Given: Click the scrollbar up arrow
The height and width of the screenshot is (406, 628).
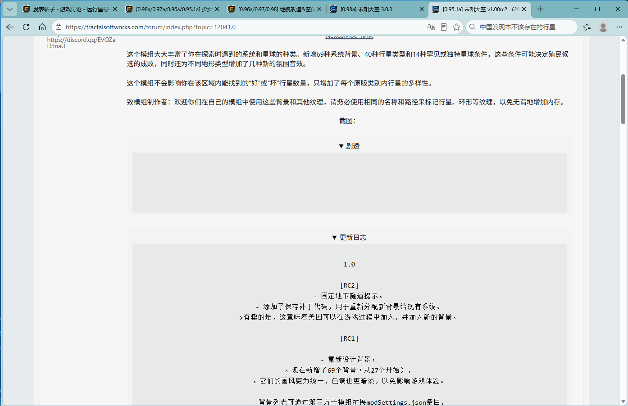Looking at the screenshot, I should [x=623, y=40].
